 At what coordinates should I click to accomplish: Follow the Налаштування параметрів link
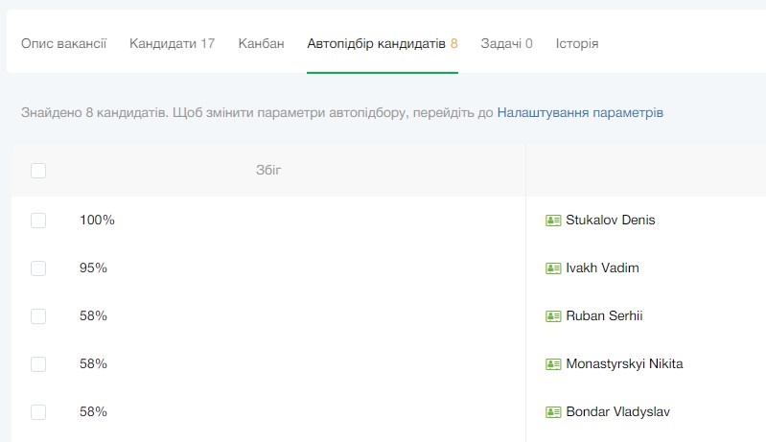579,112
